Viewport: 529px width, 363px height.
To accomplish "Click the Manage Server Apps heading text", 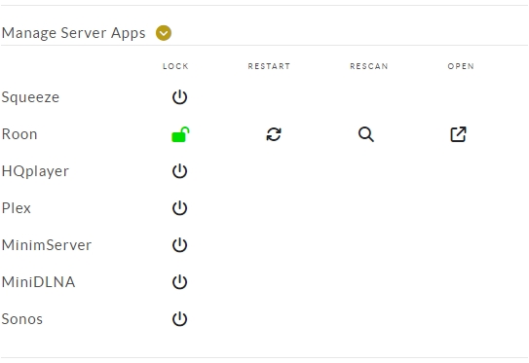I will [x=73, y=33].
